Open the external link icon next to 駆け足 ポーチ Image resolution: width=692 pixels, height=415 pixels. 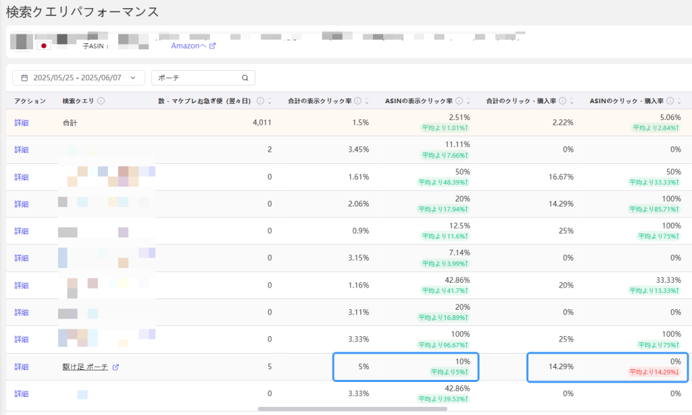(x=116, y=367)
